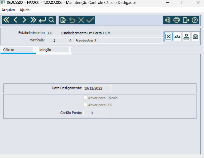Click the Estabelecimento Um Portal HCM field
This screenshot has height=158, width=204.
112,33
